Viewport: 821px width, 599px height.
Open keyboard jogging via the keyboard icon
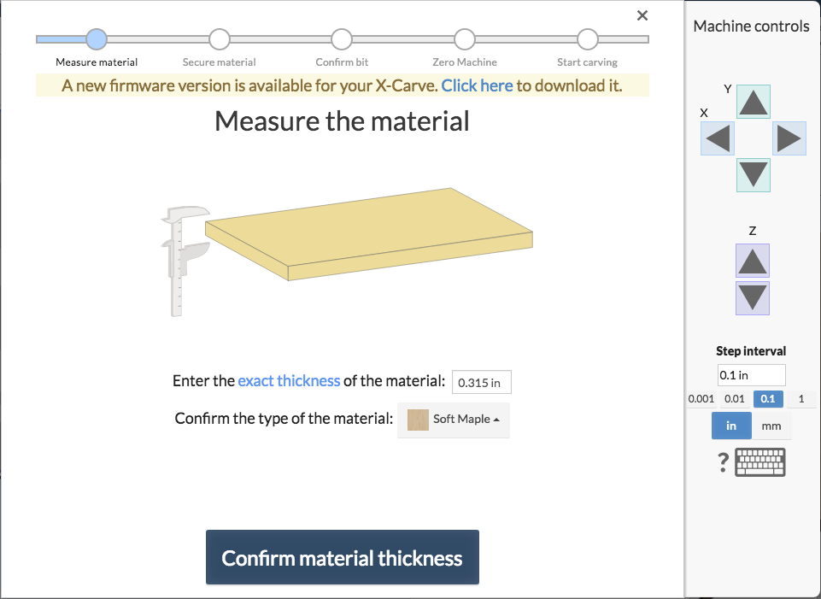click(760, 461)
